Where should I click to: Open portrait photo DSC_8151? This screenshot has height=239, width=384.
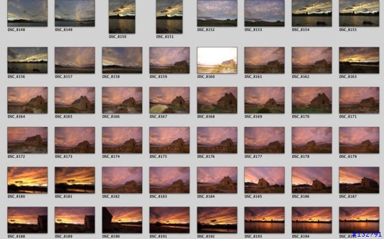(169, 17)
